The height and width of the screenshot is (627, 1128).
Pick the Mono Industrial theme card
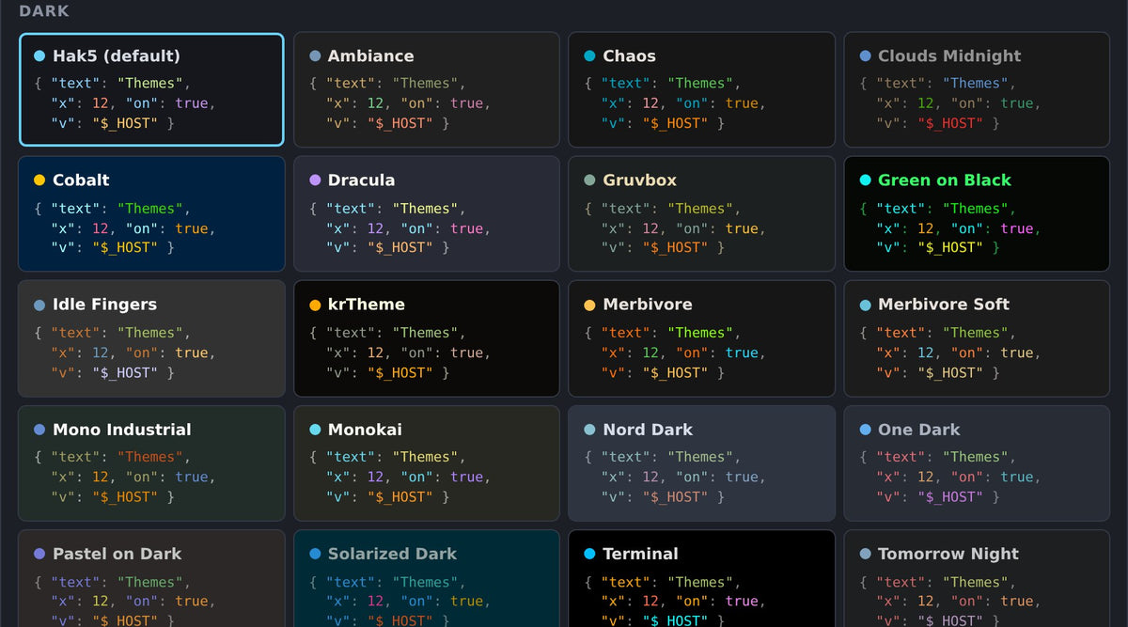[151, 463]
